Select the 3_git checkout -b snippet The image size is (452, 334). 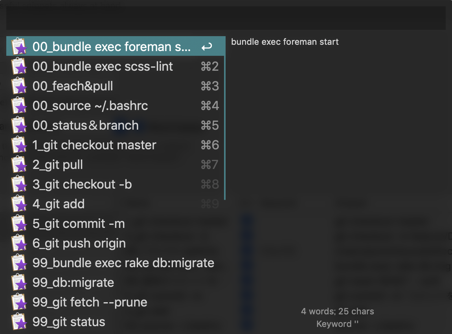point(82,184)
